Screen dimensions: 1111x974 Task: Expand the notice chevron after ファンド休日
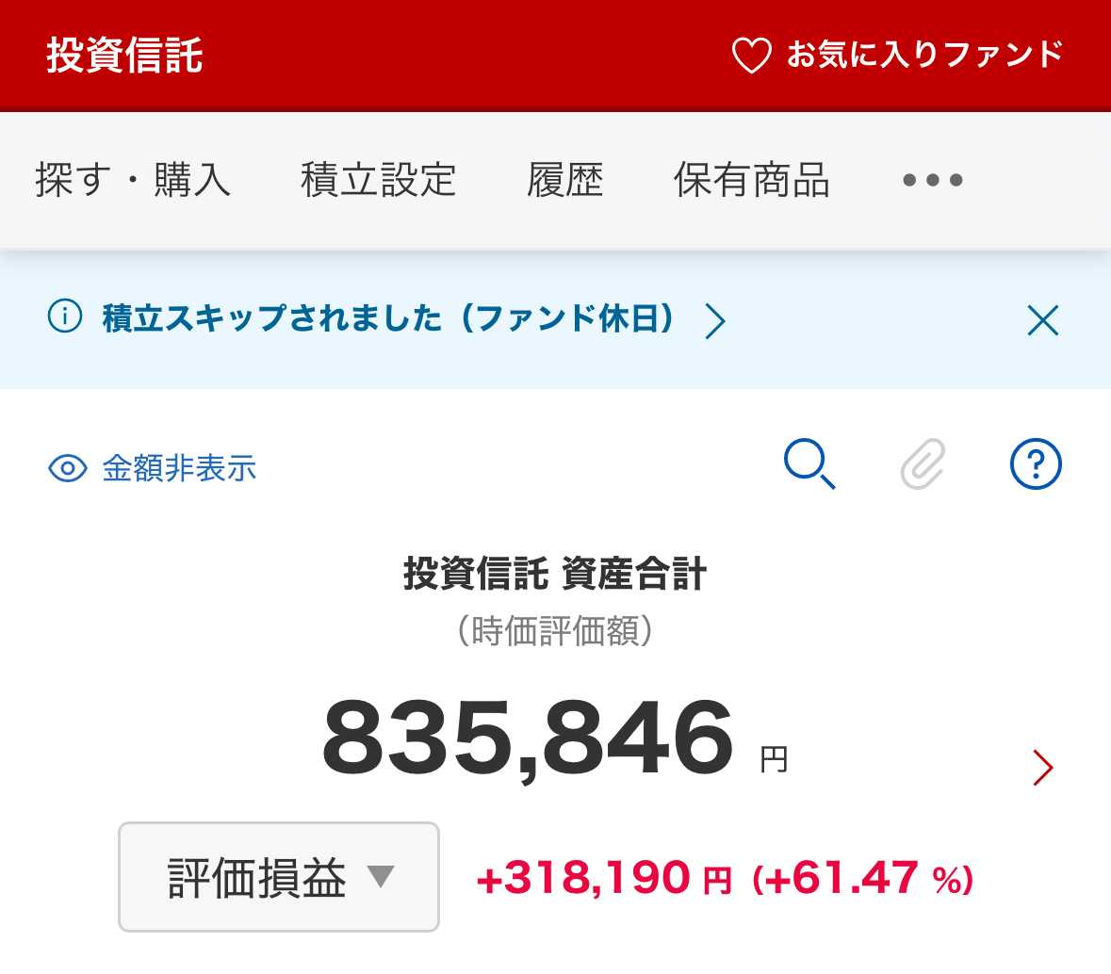[715, 321]
